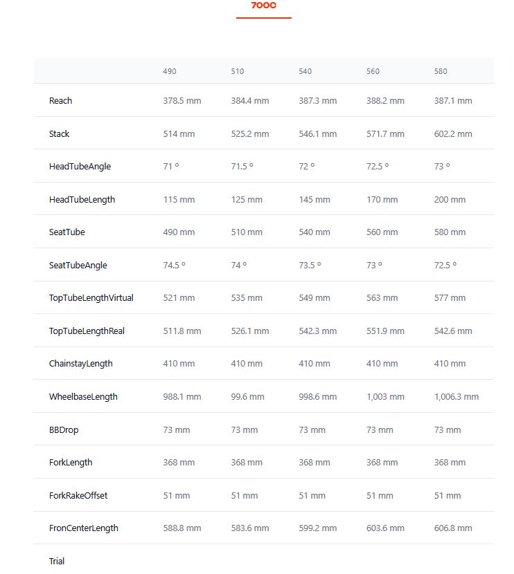
Task: Click the WheelbaseLength row label
Action: tap(83, 397)
